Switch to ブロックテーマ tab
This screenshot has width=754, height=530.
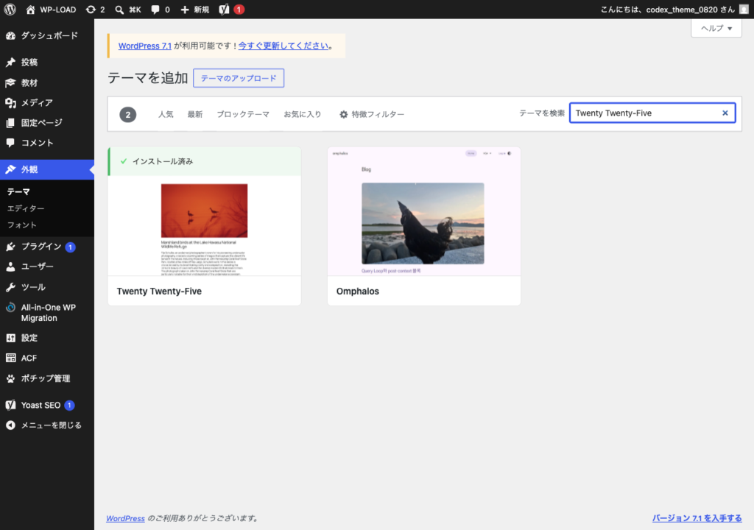[x=243, y=114]
